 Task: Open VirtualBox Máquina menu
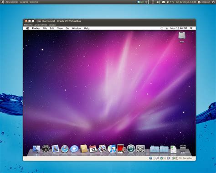[28, 25]
